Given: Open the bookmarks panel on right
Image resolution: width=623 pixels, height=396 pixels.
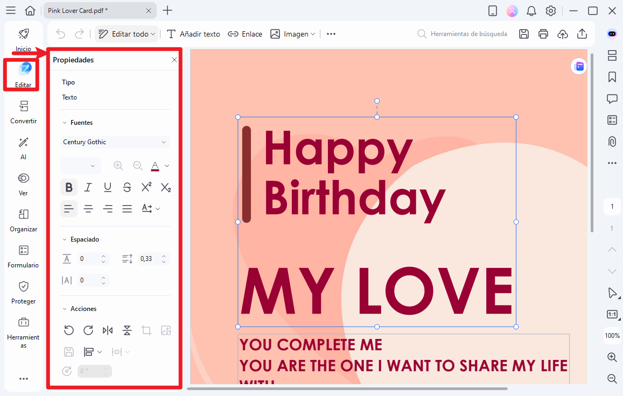Looking at the screenshot, I should 612,77.
